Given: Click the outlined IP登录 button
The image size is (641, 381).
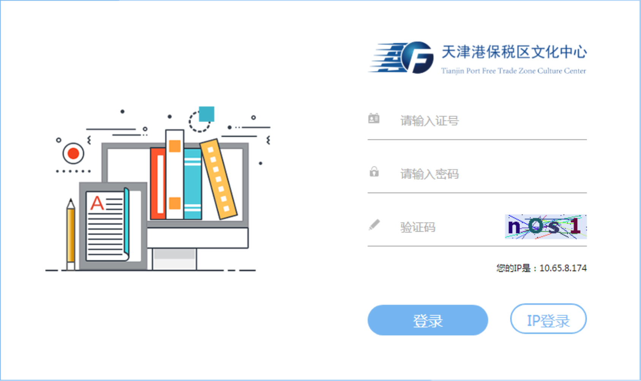Looking at the screenshot, I should tap(548, 319).
